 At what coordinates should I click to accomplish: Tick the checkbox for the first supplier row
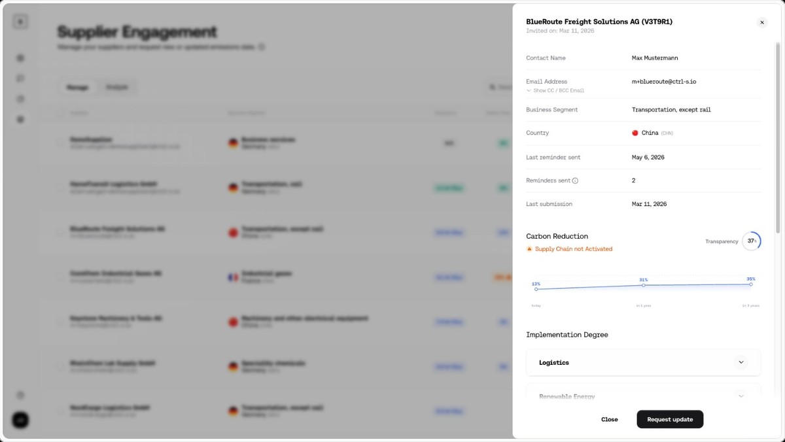[x=61, y=143]
